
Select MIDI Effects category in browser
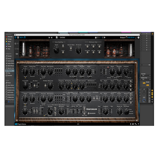click(10, 66)
